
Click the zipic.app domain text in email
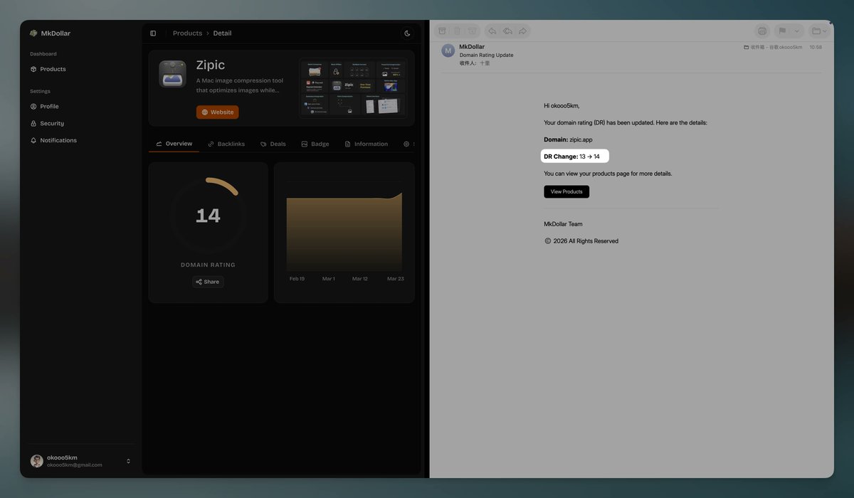(x=581, y=139)
